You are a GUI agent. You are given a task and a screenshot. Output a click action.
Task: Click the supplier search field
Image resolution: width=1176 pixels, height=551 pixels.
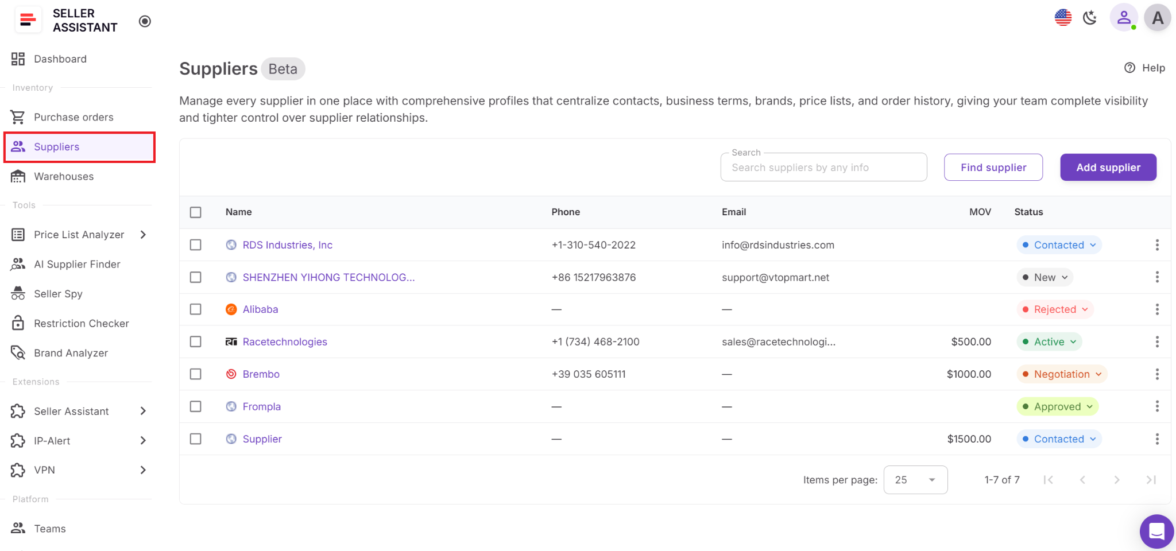tap(823, 167)
